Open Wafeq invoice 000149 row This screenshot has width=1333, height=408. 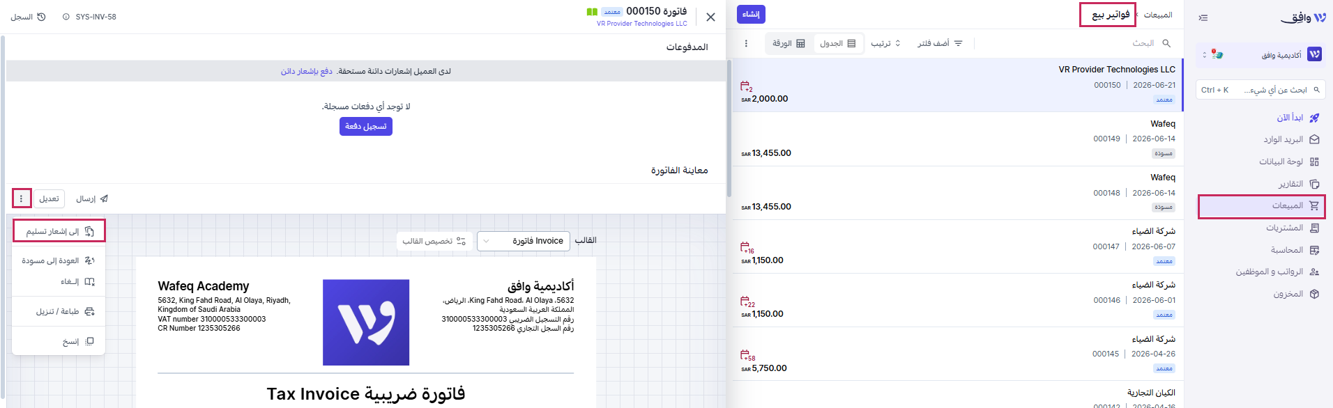pos(958,139)
